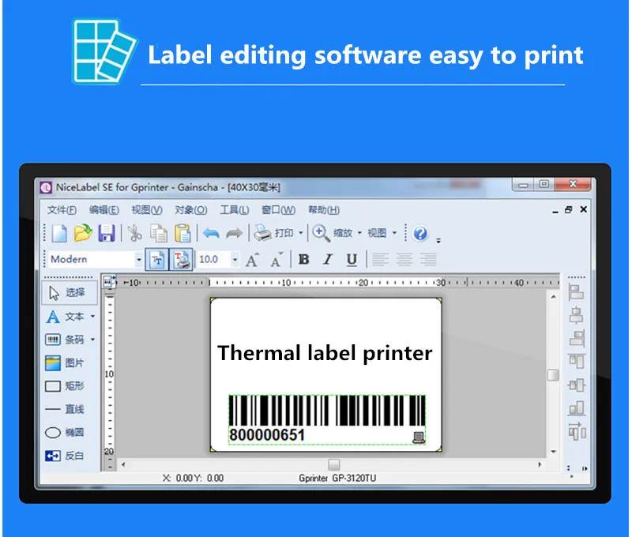
Task: Select the 直线 line tool
Action: tap(65, 409)
